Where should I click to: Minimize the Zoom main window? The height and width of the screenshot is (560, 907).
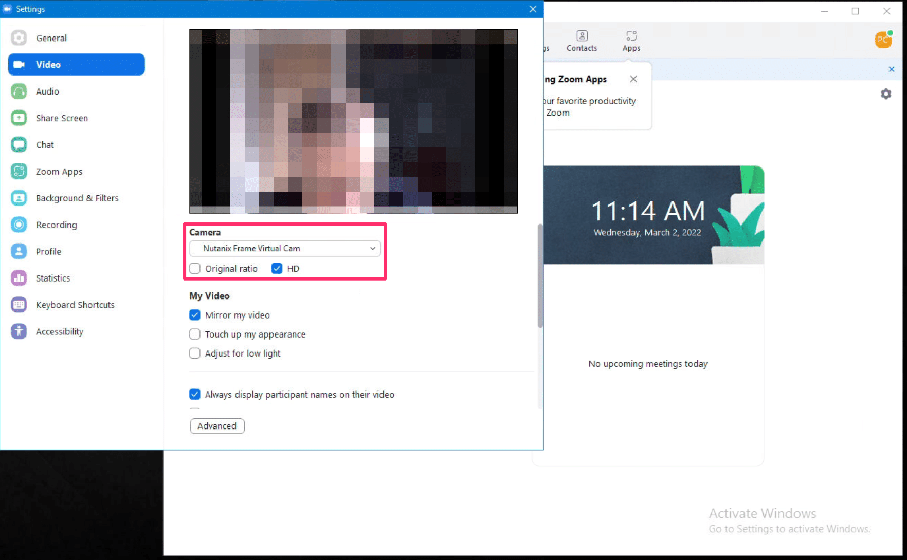click(x=825, y=11)
